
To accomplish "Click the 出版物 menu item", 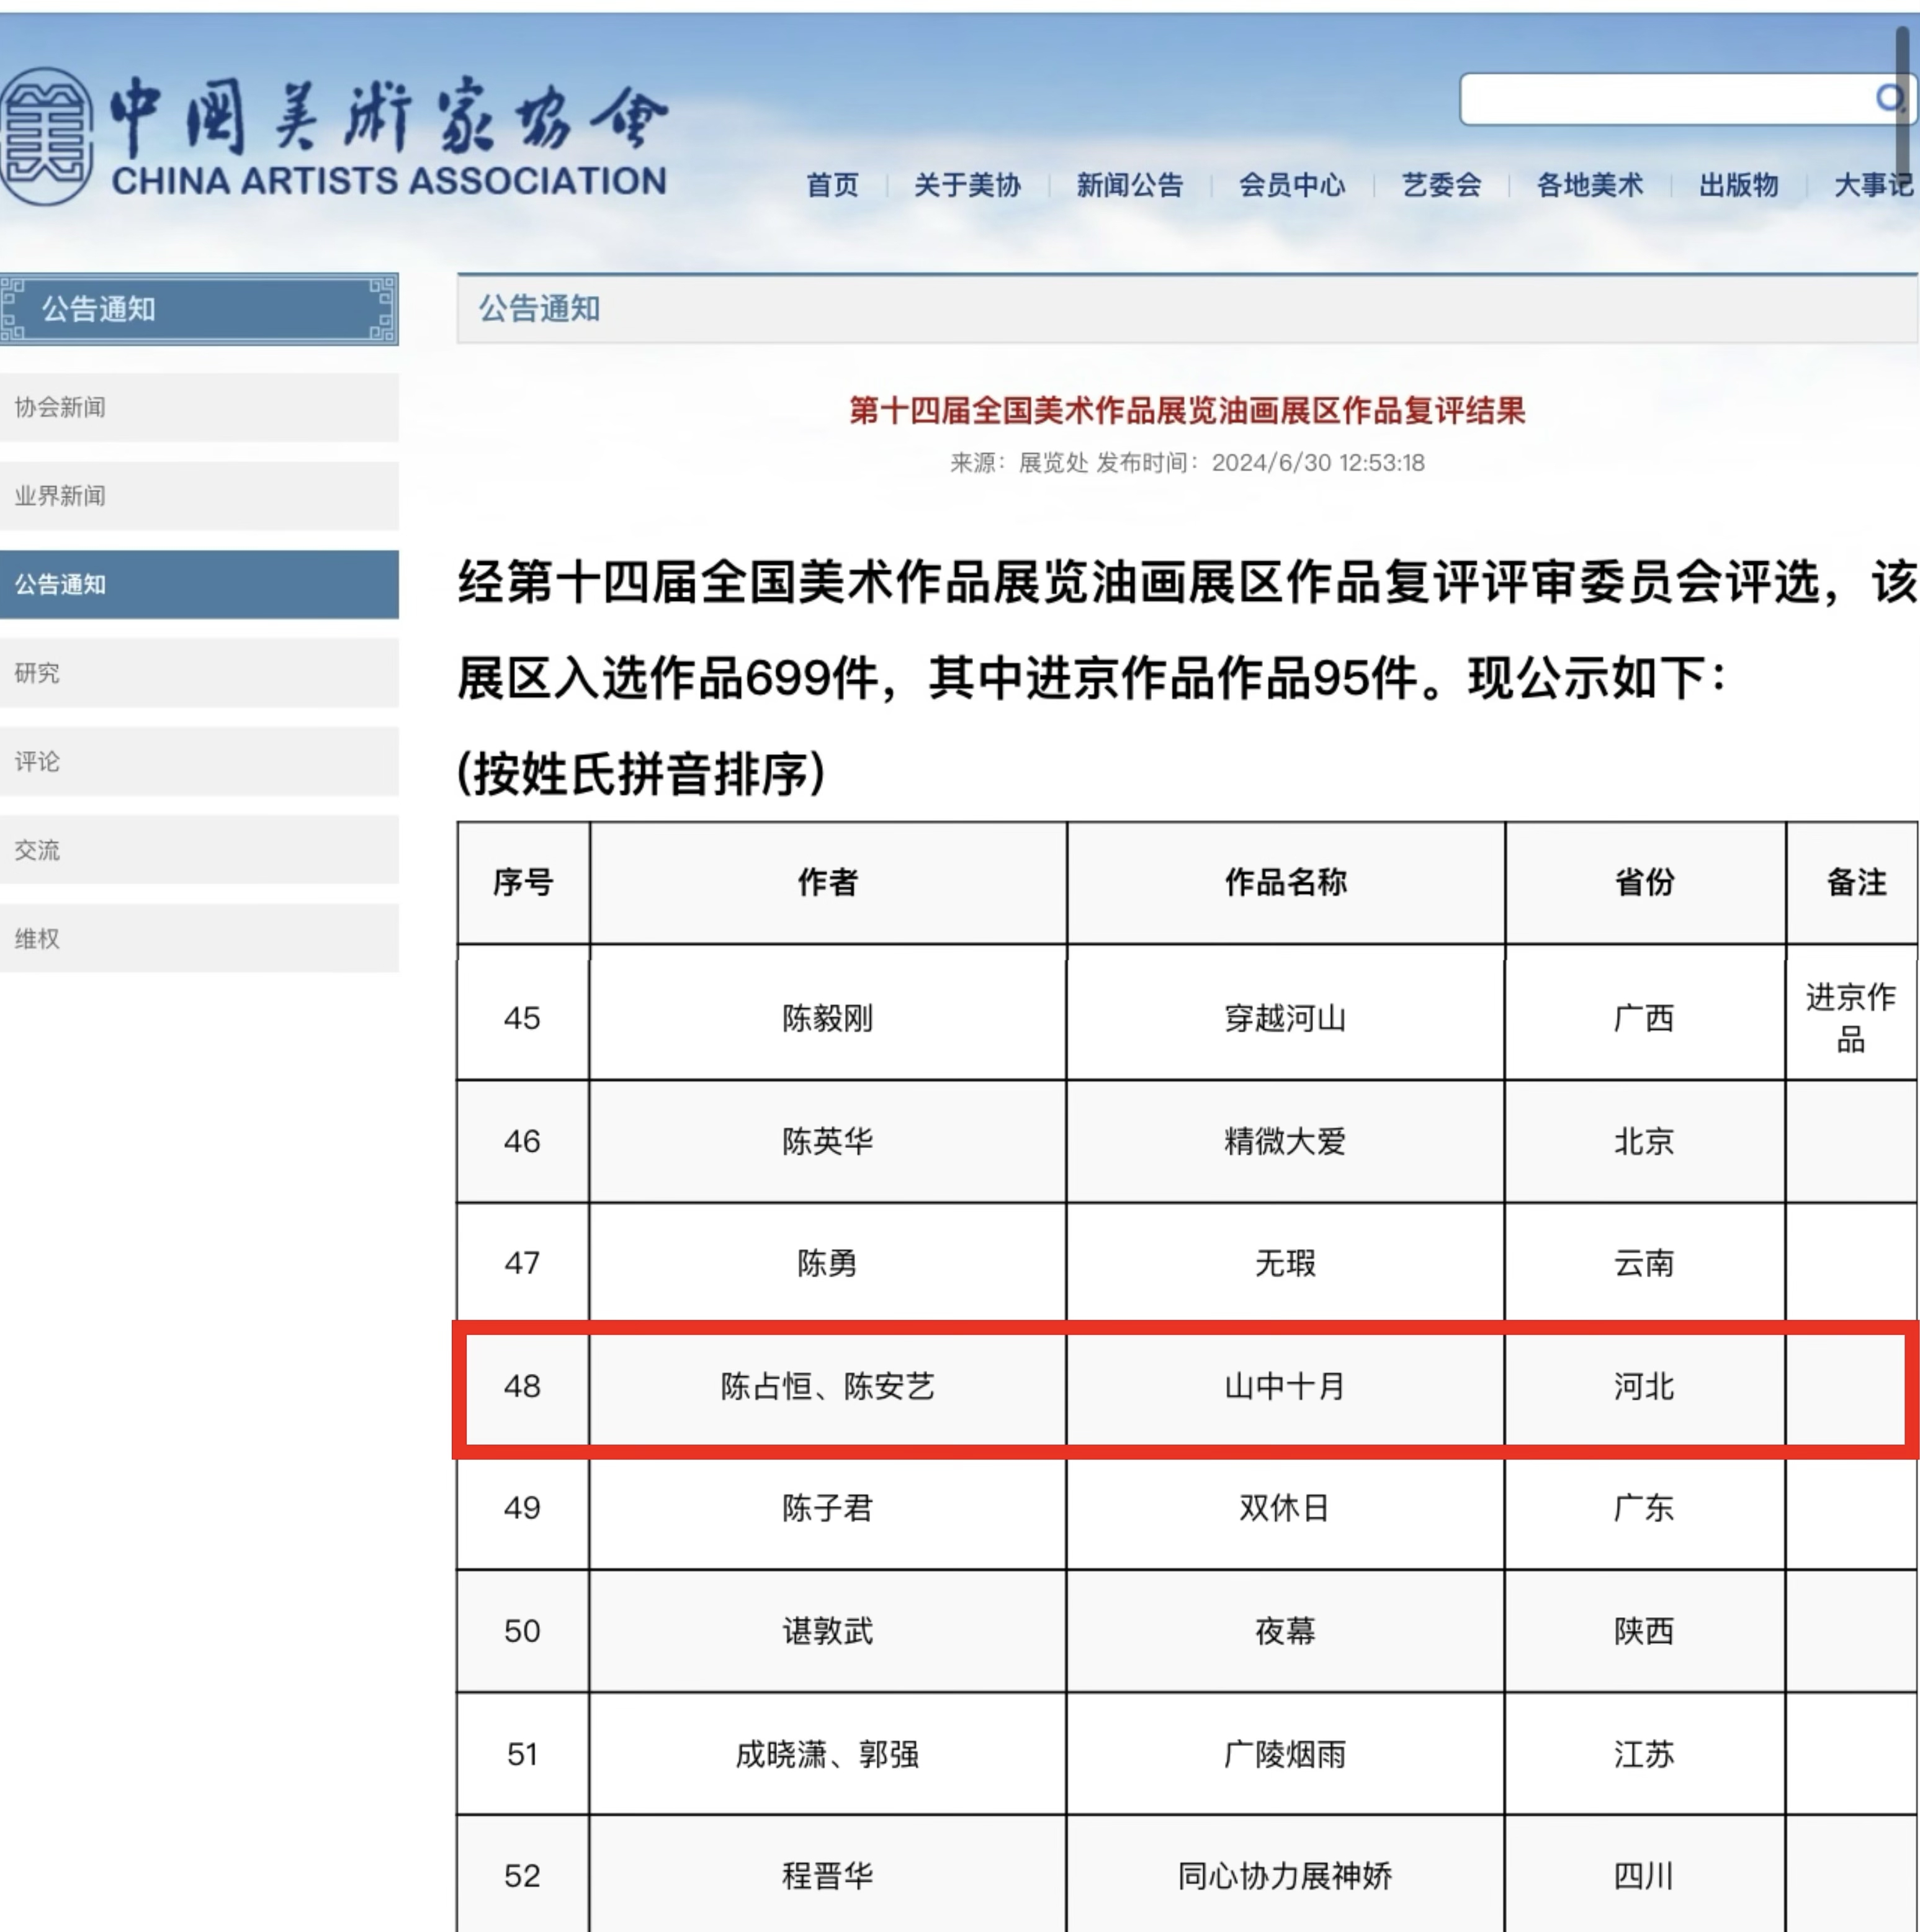I will point(1738,185).
